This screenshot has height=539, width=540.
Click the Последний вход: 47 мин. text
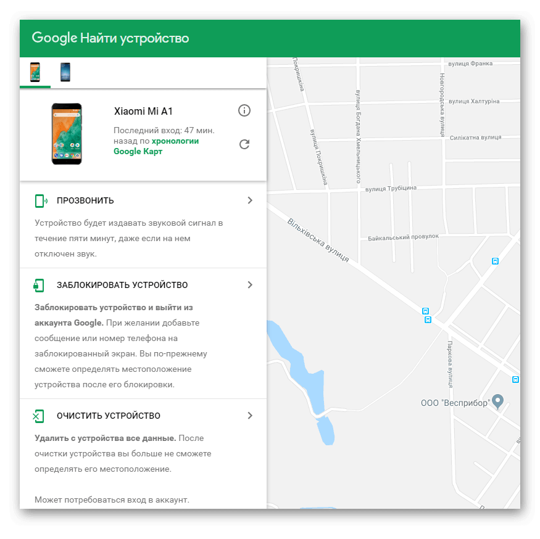click(x=164, y=131)
